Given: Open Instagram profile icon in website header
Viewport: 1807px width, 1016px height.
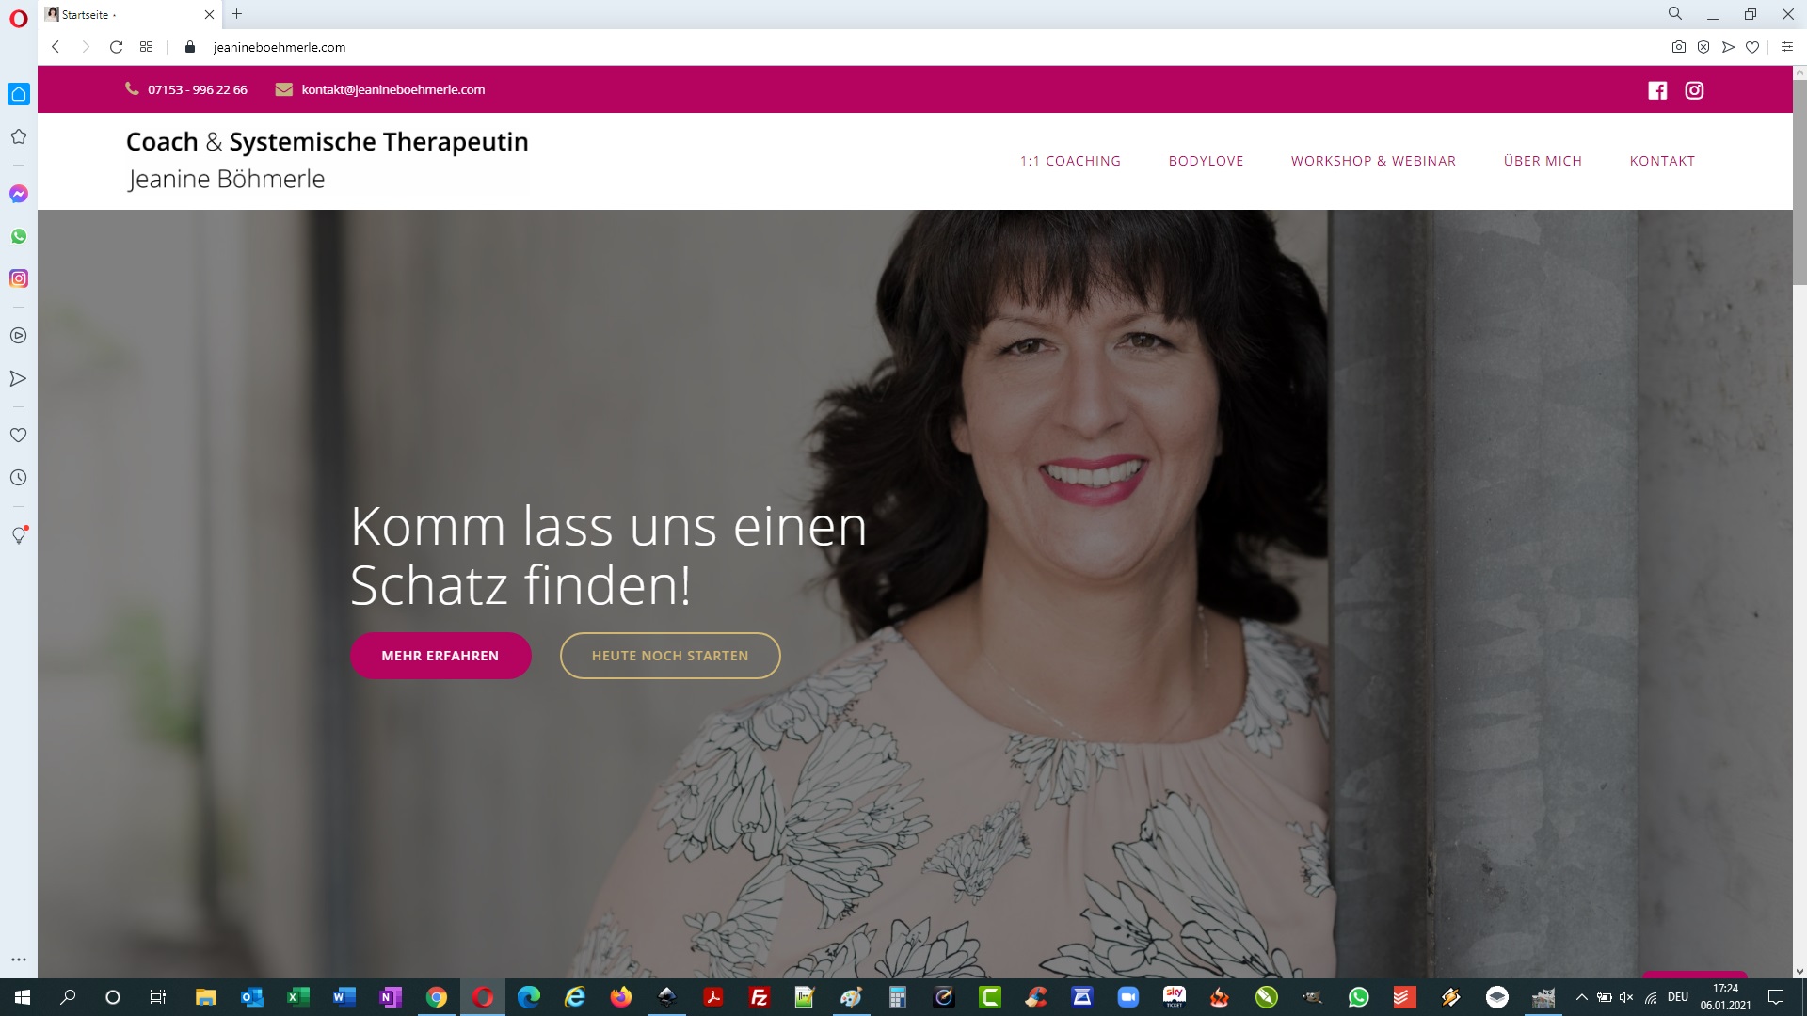Looking at the screenshot, I should 1694,90.
